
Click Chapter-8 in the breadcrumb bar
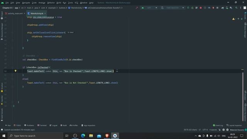click(7, 8)
